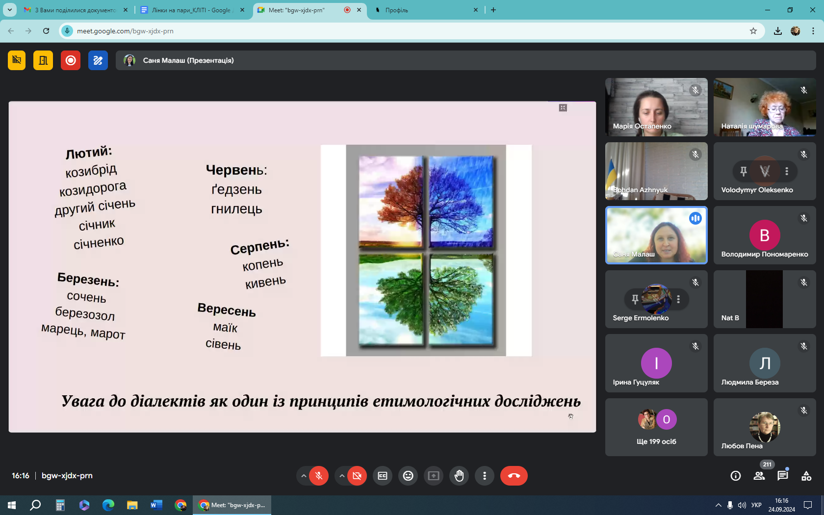824x515 pixels.
Task: Switch to Лінки на пари_КЛІТІ tab
Action: (191, 10)
